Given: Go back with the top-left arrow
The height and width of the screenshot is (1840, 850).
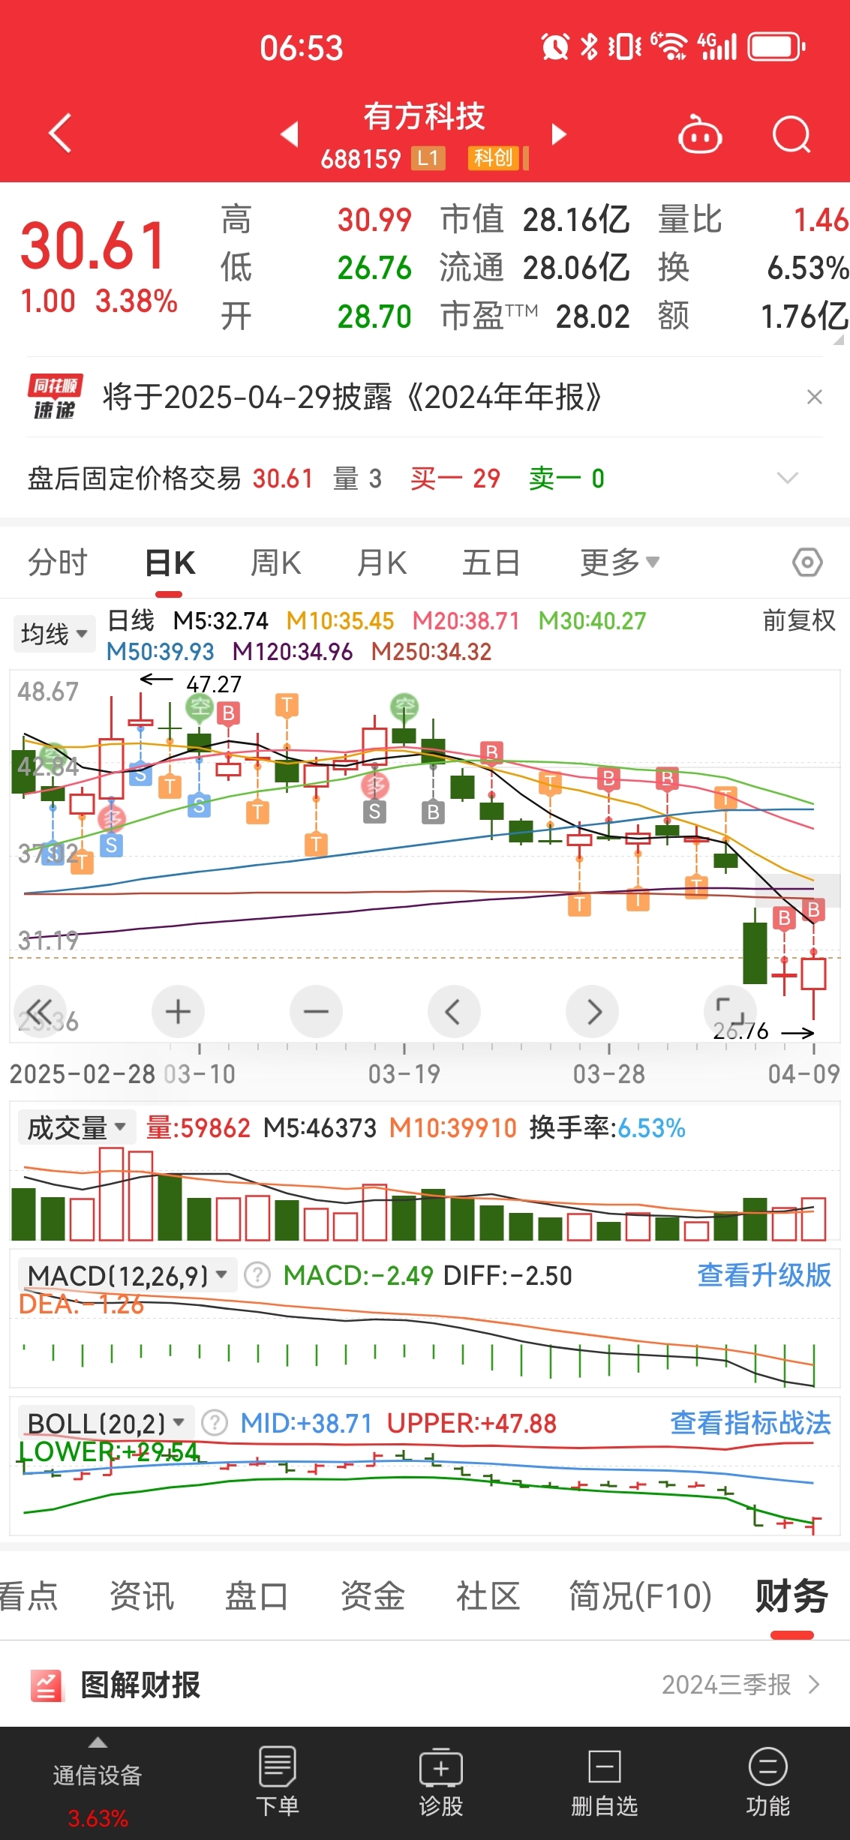Looking at the screenshot, I should 60,134.
